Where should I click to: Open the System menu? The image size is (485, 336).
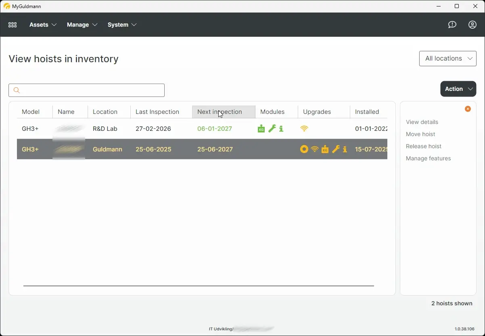point(122,25)
